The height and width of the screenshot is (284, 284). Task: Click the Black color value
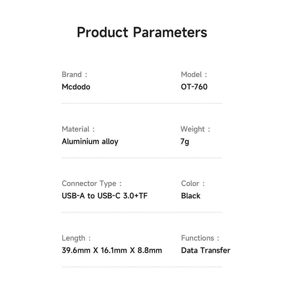(x=191, y=196)
